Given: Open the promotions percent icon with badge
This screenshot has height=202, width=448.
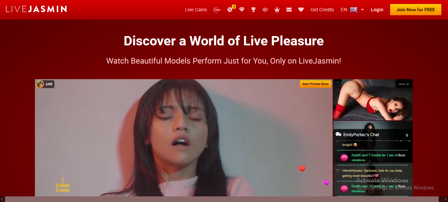Looking at the screenshot, I should tap(230, 10).
